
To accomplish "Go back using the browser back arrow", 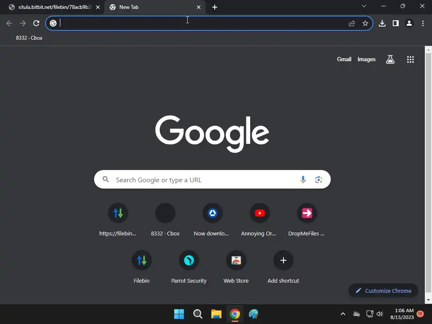I will [x=9, y=24].
